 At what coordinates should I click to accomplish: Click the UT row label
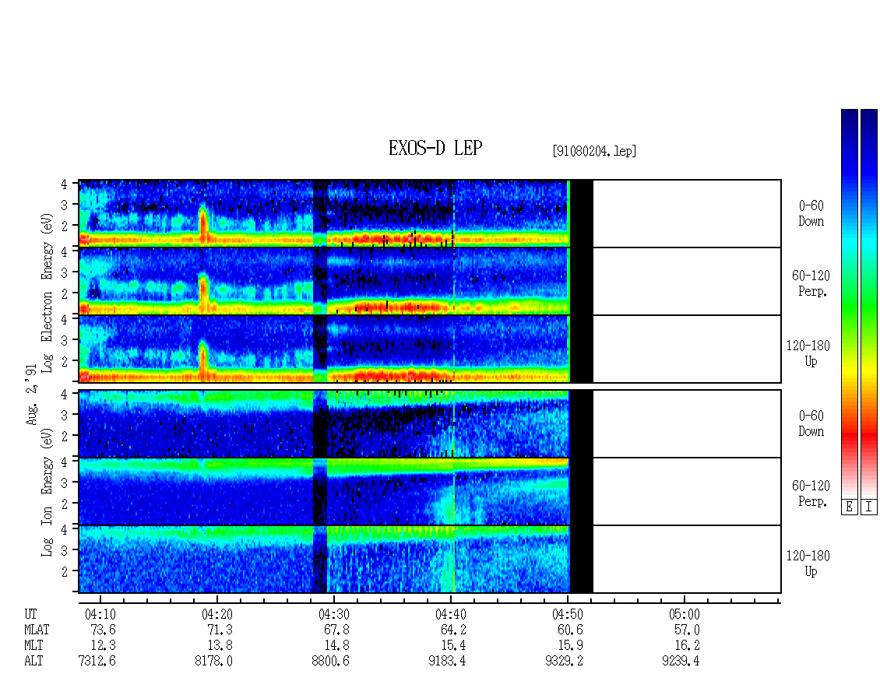pyautogui.click(x=30, y=614)
